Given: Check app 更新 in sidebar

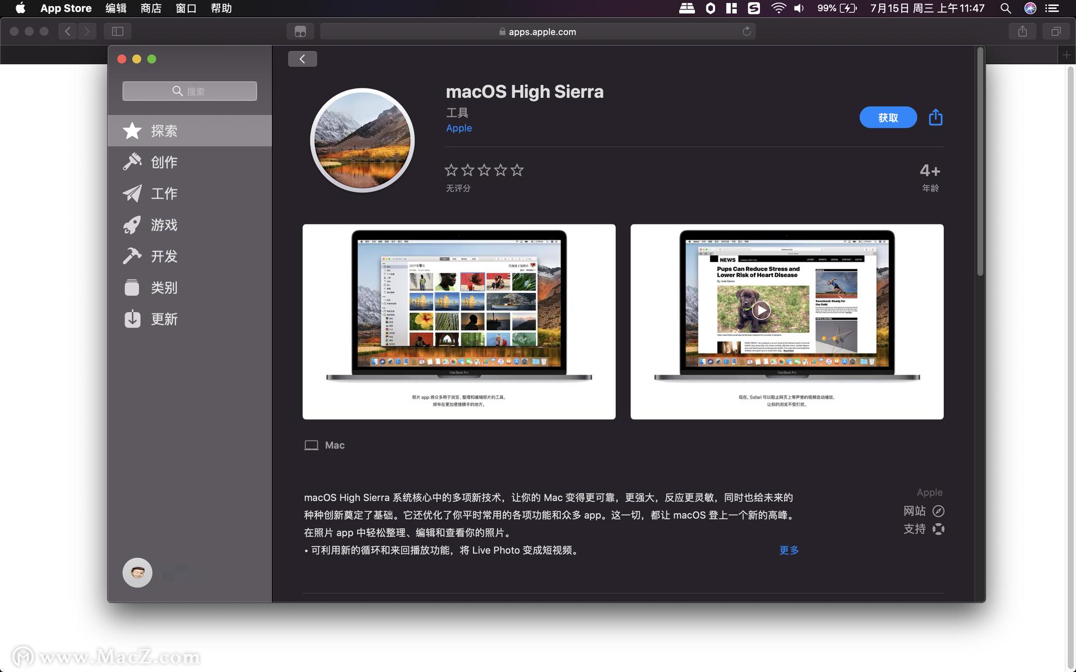Looking at the screenshot, I should [x=164, y=319].
